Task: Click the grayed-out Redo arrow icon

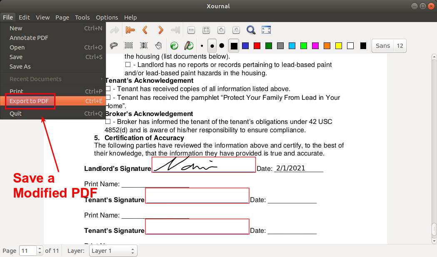Action: click(114, 30)
